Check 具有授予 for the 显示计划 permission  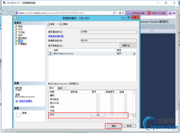click(x=112, y=103)
